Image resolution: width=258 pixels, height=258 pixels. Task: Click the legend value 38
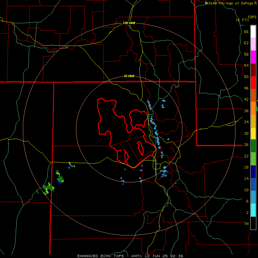(246, 111)
